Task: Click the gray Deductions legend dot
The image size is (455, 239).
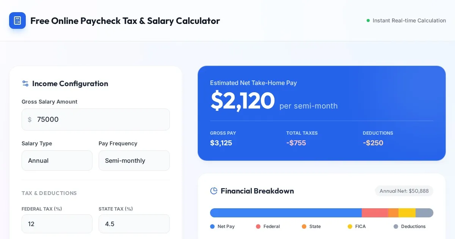Action: [x=396, y=226]
